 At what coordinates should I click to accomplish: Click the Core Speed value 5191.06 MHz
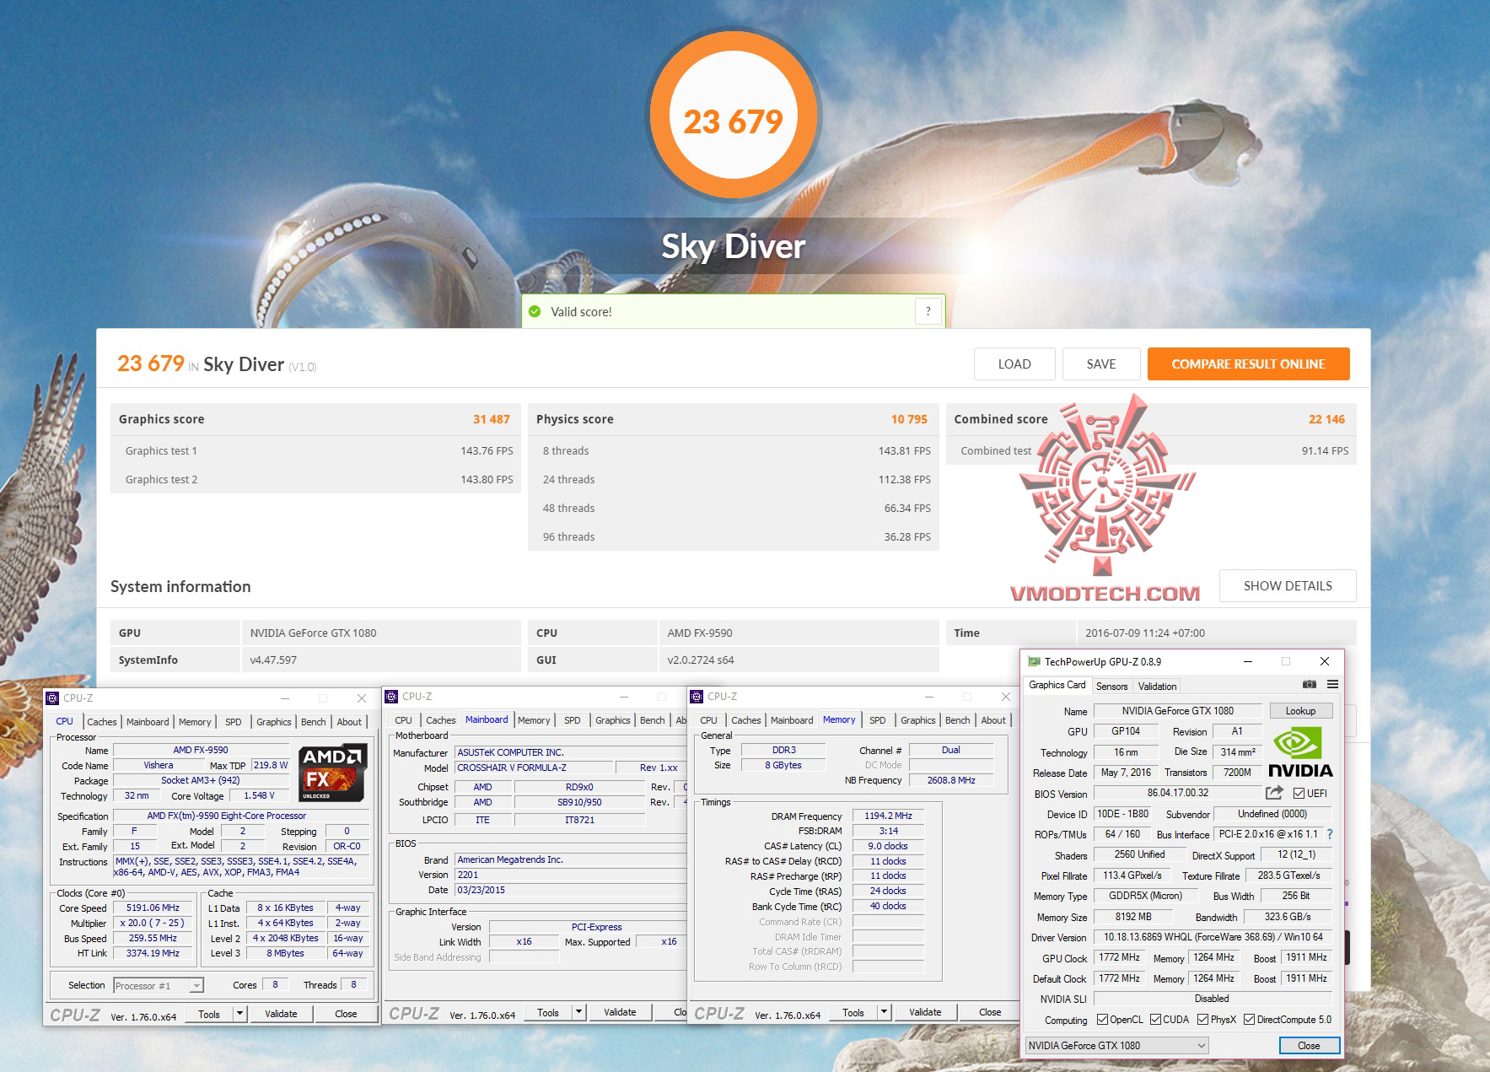(153, 908)
